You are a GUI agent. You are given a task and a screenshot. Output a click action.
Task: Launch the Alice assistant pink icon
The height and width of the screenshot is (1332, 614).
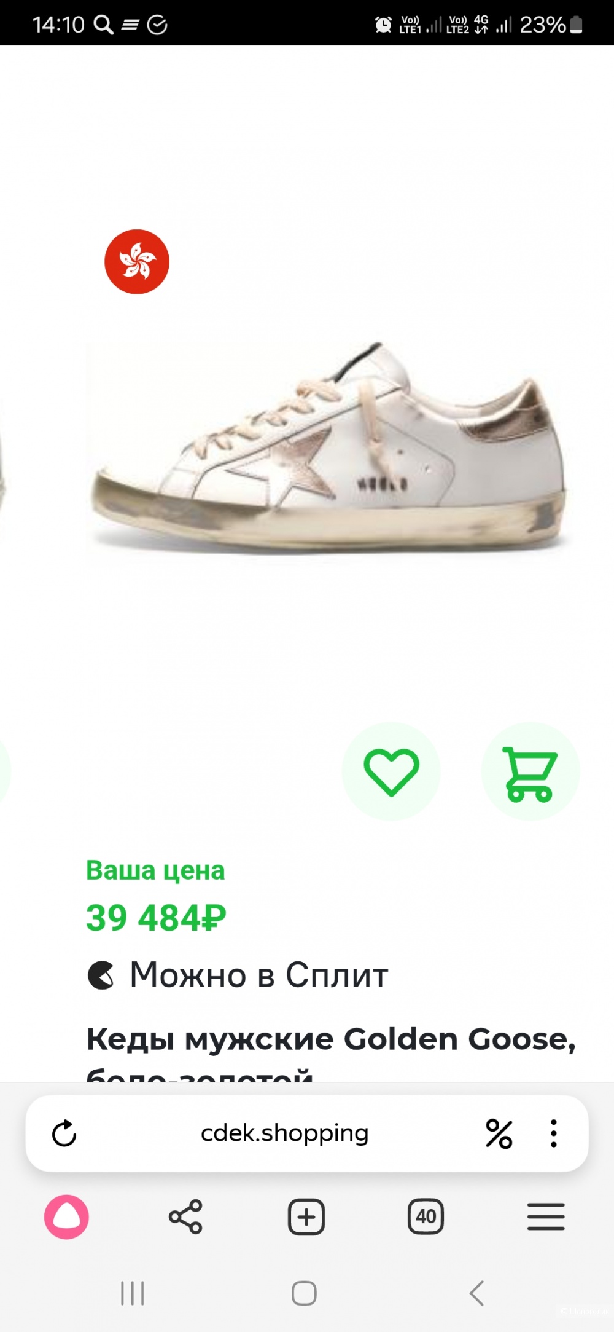point(66,1216)
